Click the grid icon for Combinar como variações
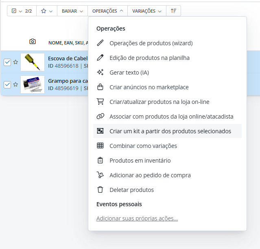 (100, 146)
